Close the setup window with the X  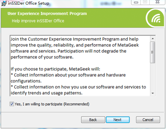[x=157, y=2]
